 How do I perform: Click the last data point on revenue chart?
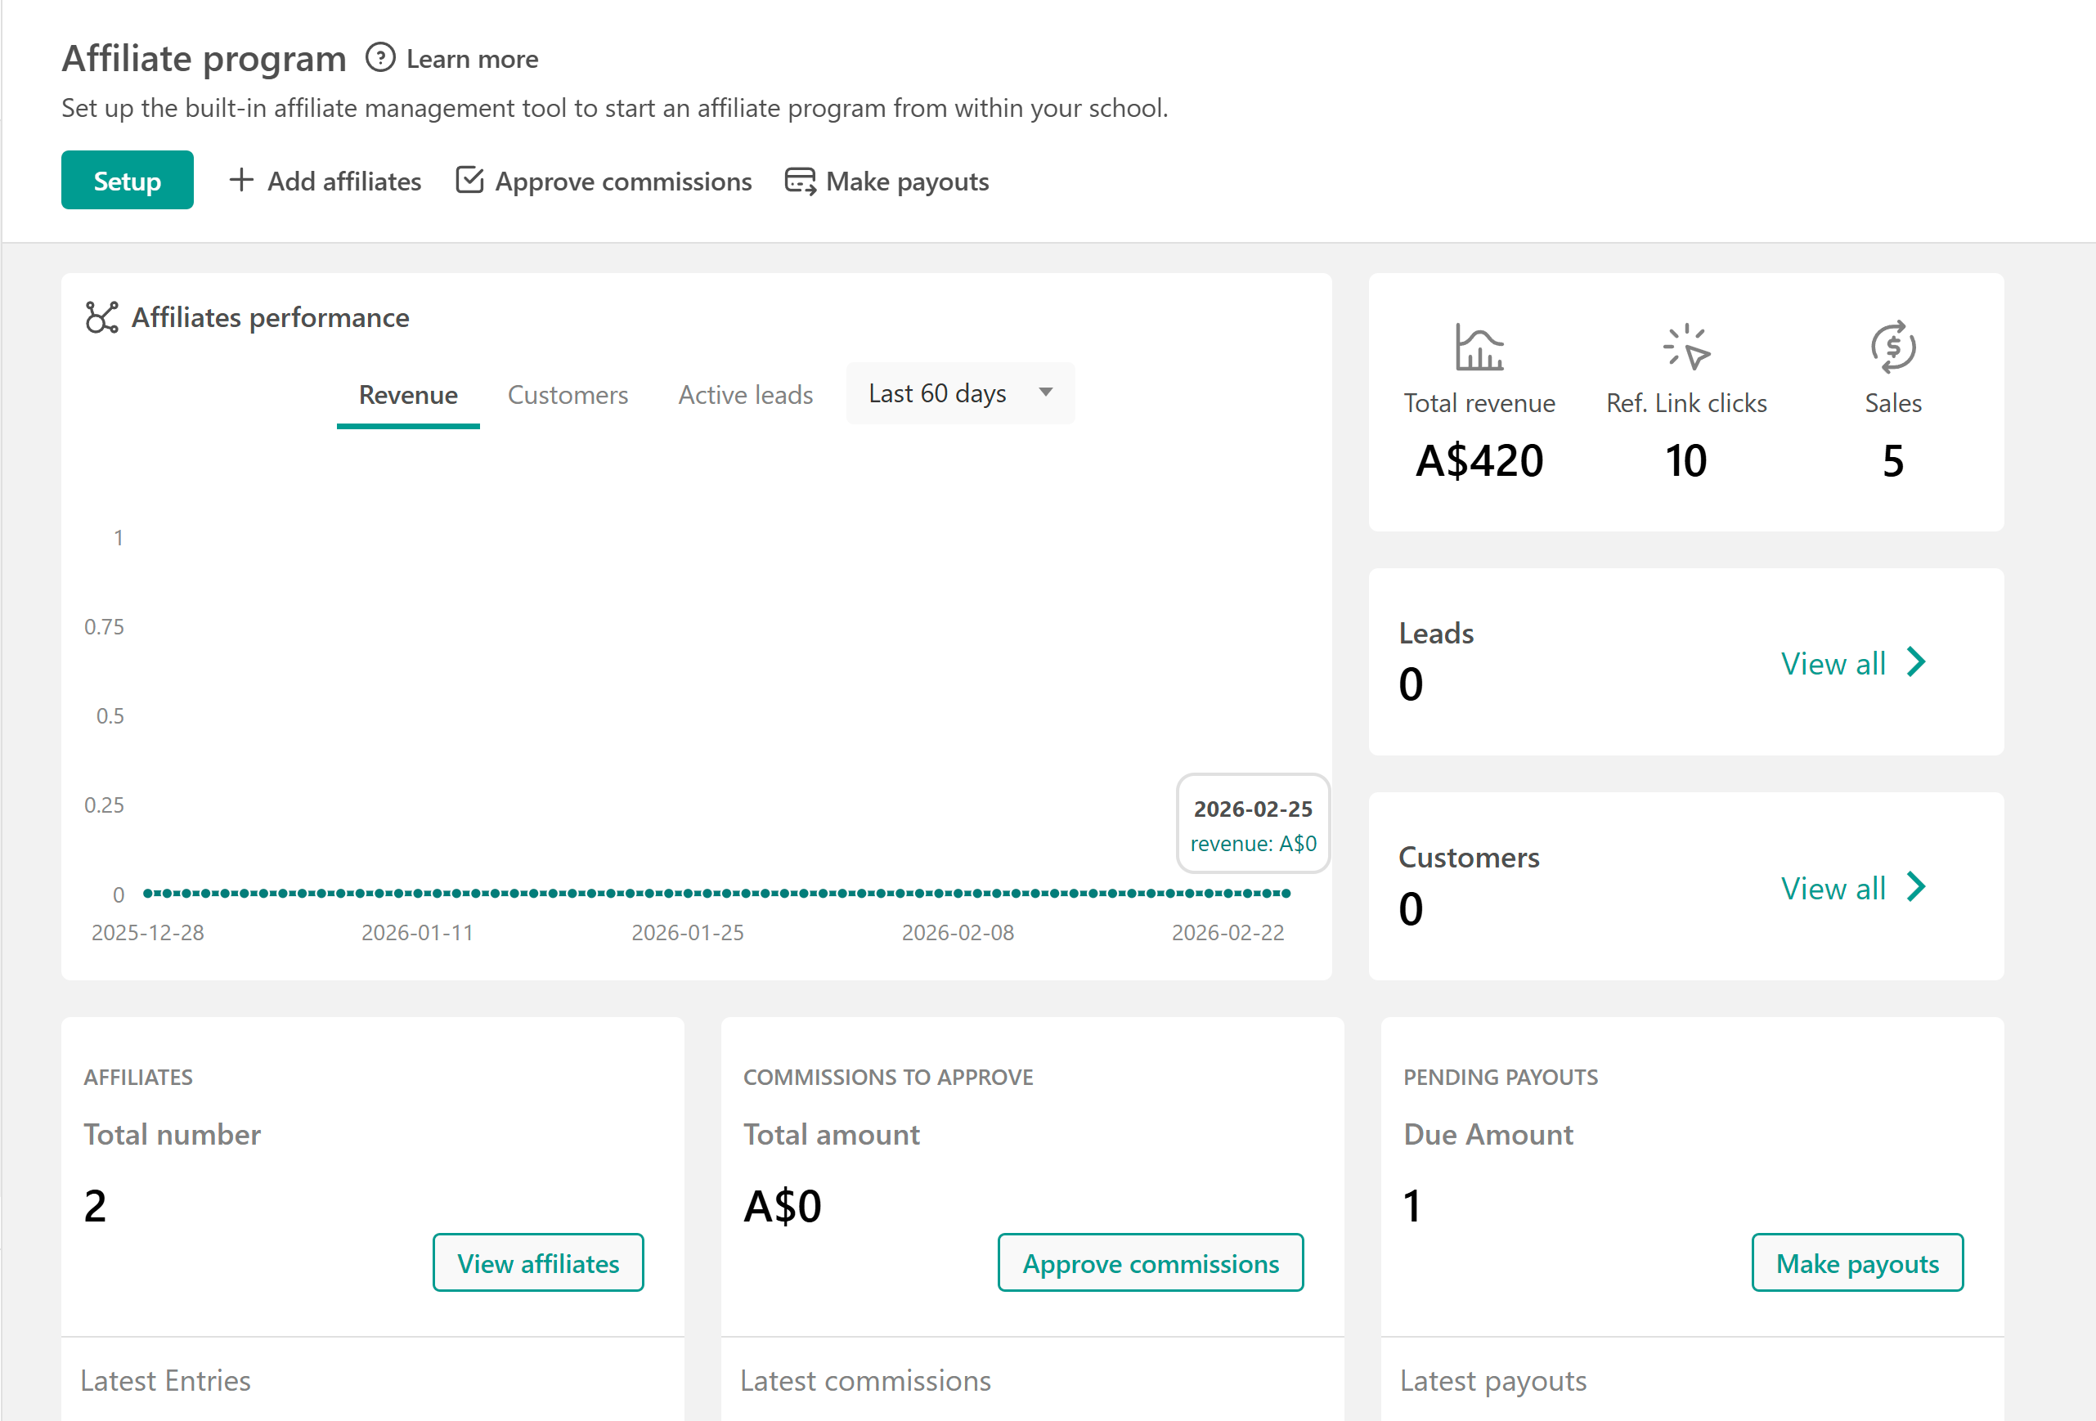click(x=1286, y=893)
